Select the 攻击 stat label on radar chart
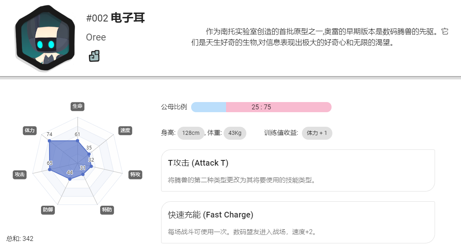Viewport: 461px width, 245px height. coord(20,175)
